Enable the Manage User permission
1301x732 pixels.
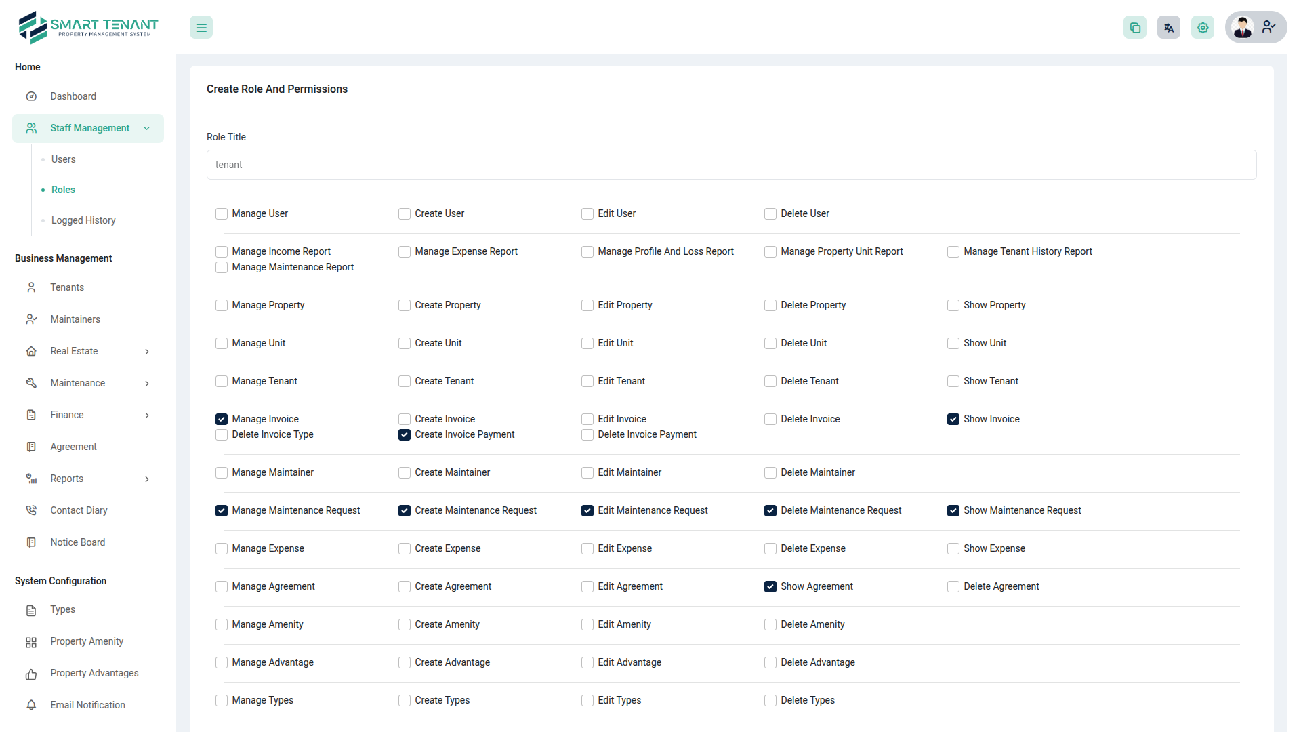pos(221,213)
